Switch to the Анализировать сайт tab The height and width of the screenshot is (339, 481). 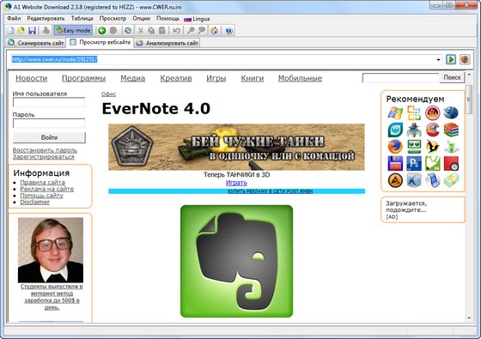click(x=167, y=43)
